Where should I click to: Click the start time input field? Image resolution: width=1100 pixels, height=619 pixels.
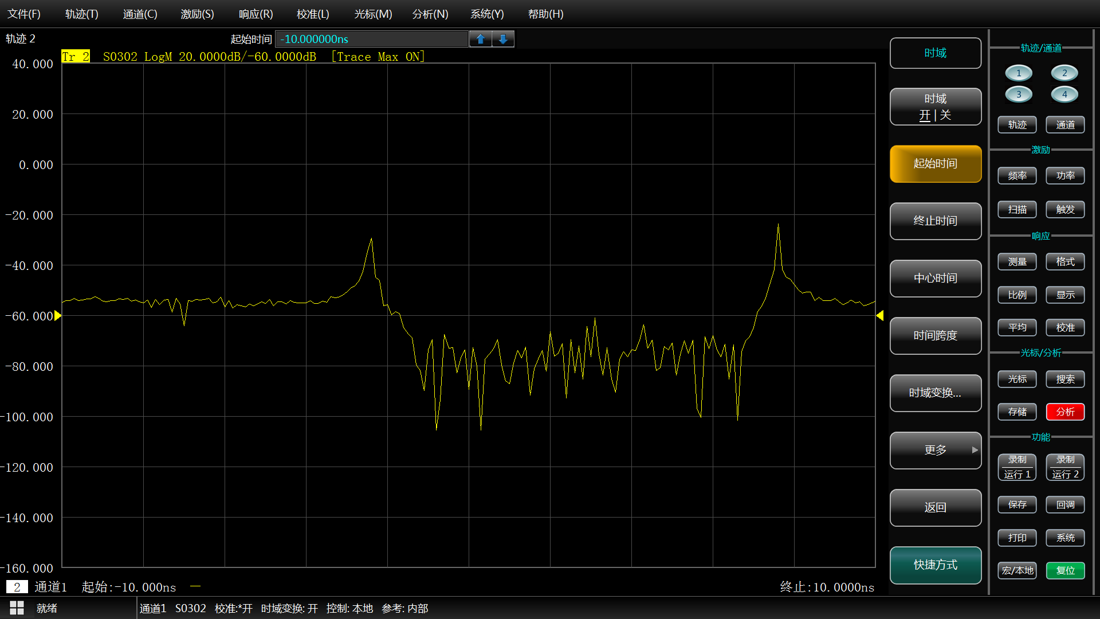[x=372, y=39]
